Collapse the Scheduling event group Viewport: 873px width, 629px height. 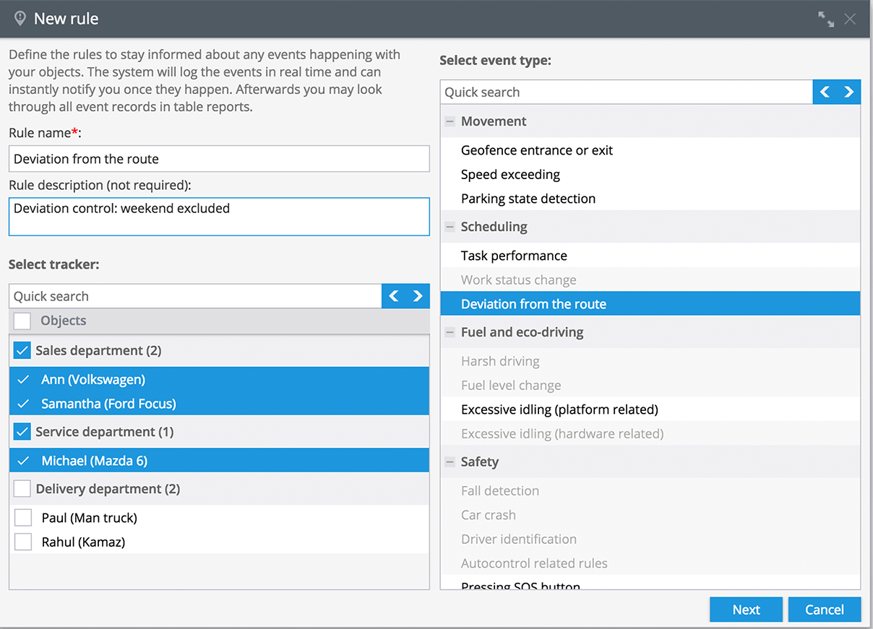coord(450,227)
